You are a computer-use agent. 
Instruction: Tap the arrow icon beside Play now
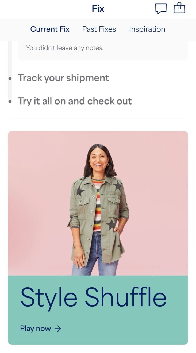pyautogui.click(x=57, y=329)
